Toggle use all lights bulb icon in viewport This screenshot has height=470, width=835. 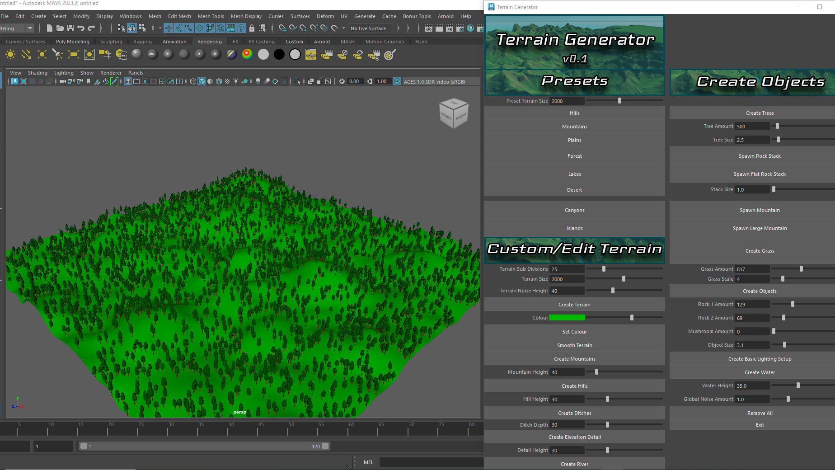[236, 81]
